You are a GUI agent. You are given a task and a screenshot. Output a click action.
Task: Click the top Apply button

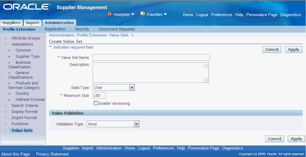(294, 49)
